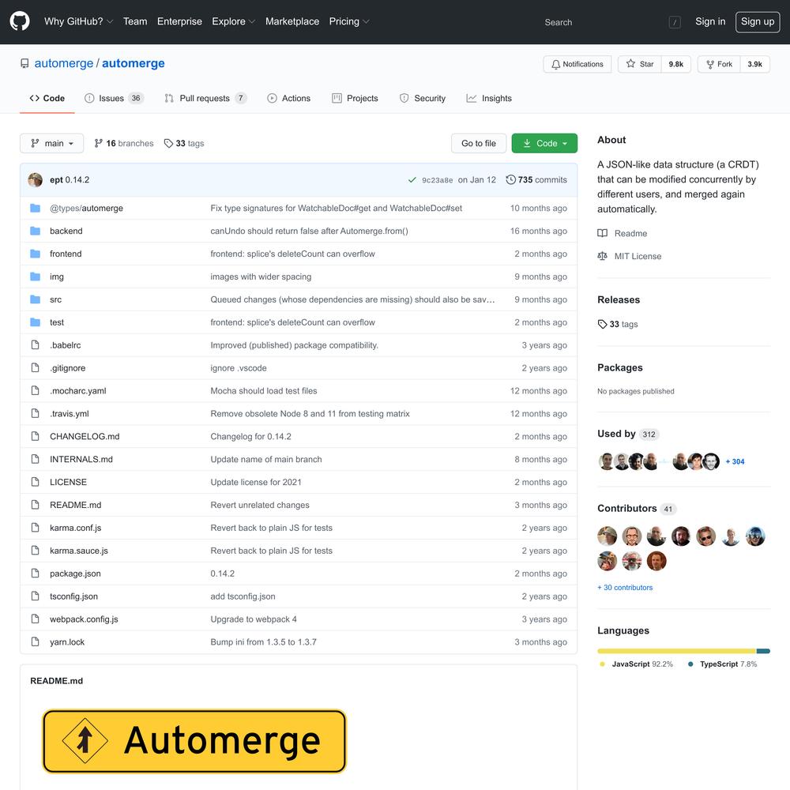The image size is (790, 790).
Task: Switch to the Pull requests tab
Action: pyautogui.click(x=205, y=98)
